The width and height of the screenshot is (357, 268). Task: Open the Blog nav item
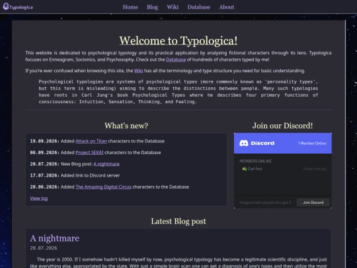point(152,7)
